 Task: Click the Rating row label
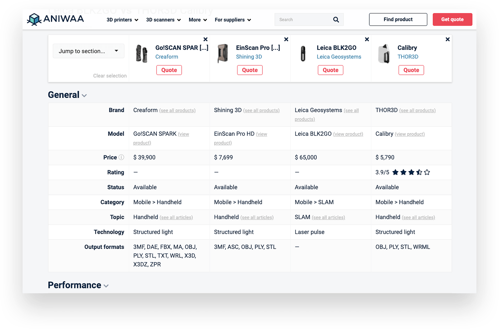point(116,172)
